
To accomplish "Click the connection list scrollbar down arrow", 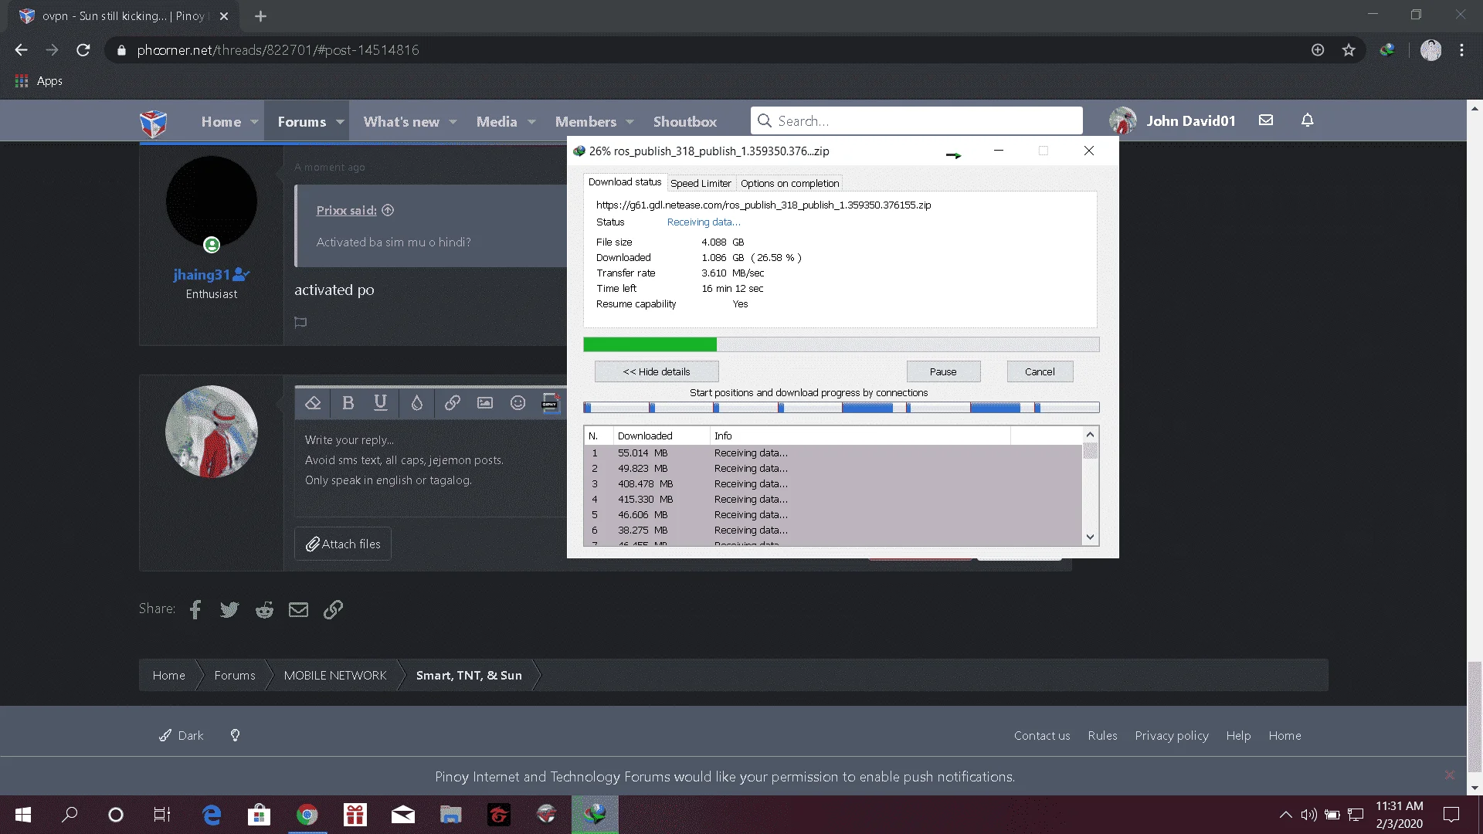I will click(x=1090, y=537).
